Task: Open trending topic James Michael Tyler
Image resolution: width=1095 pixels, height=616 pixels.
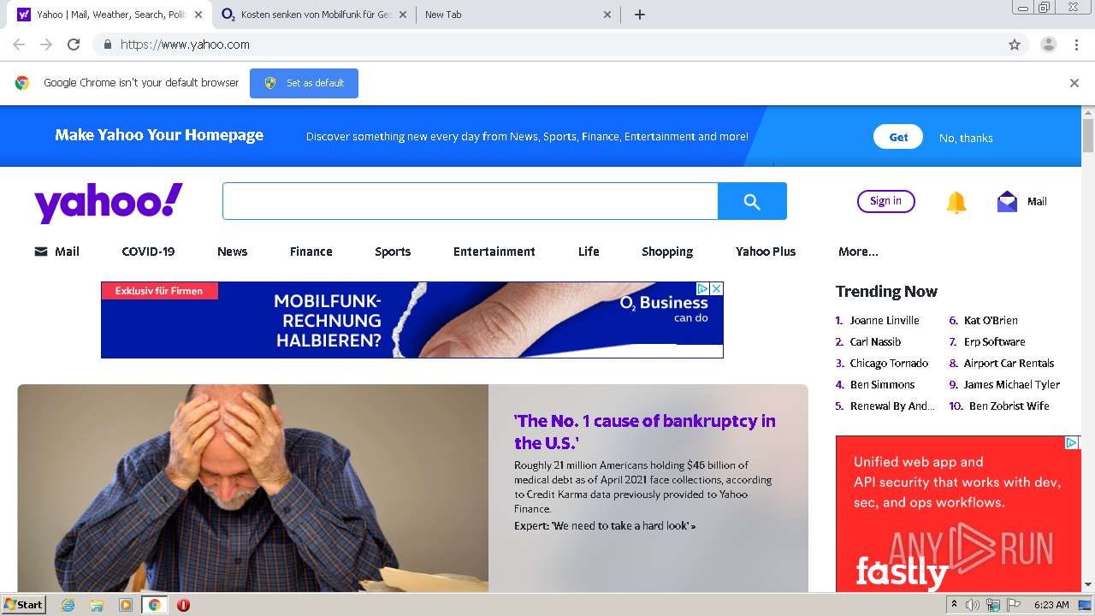Action: pos(1011,384)
